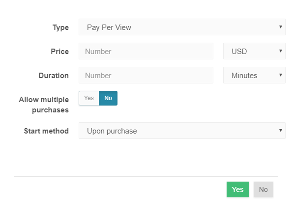Open the Pay Per View type selector

coord(182,27)
